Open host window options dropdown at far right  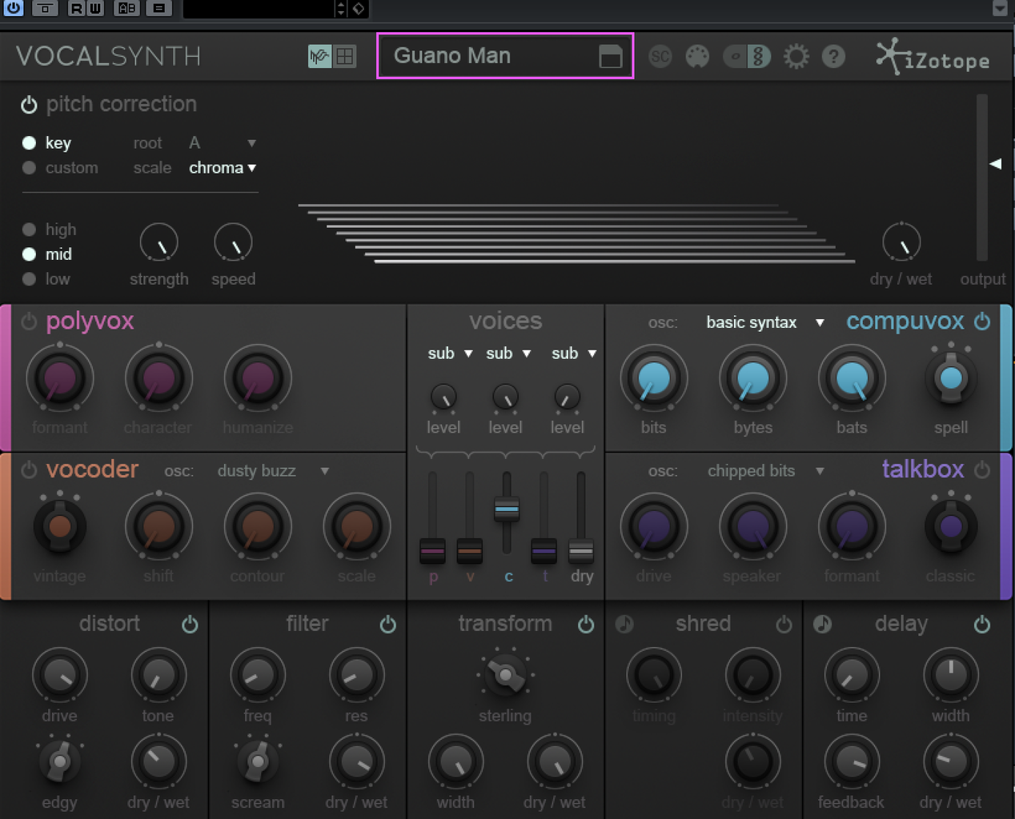[x=1000, y=8]
